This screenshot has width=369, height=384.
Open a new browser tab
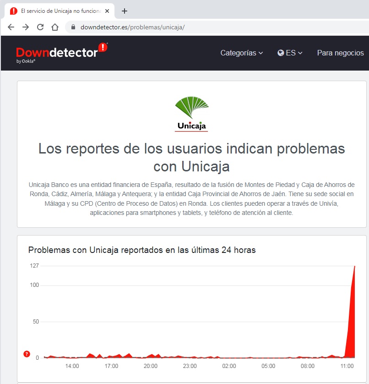click(x=125, y=11)
